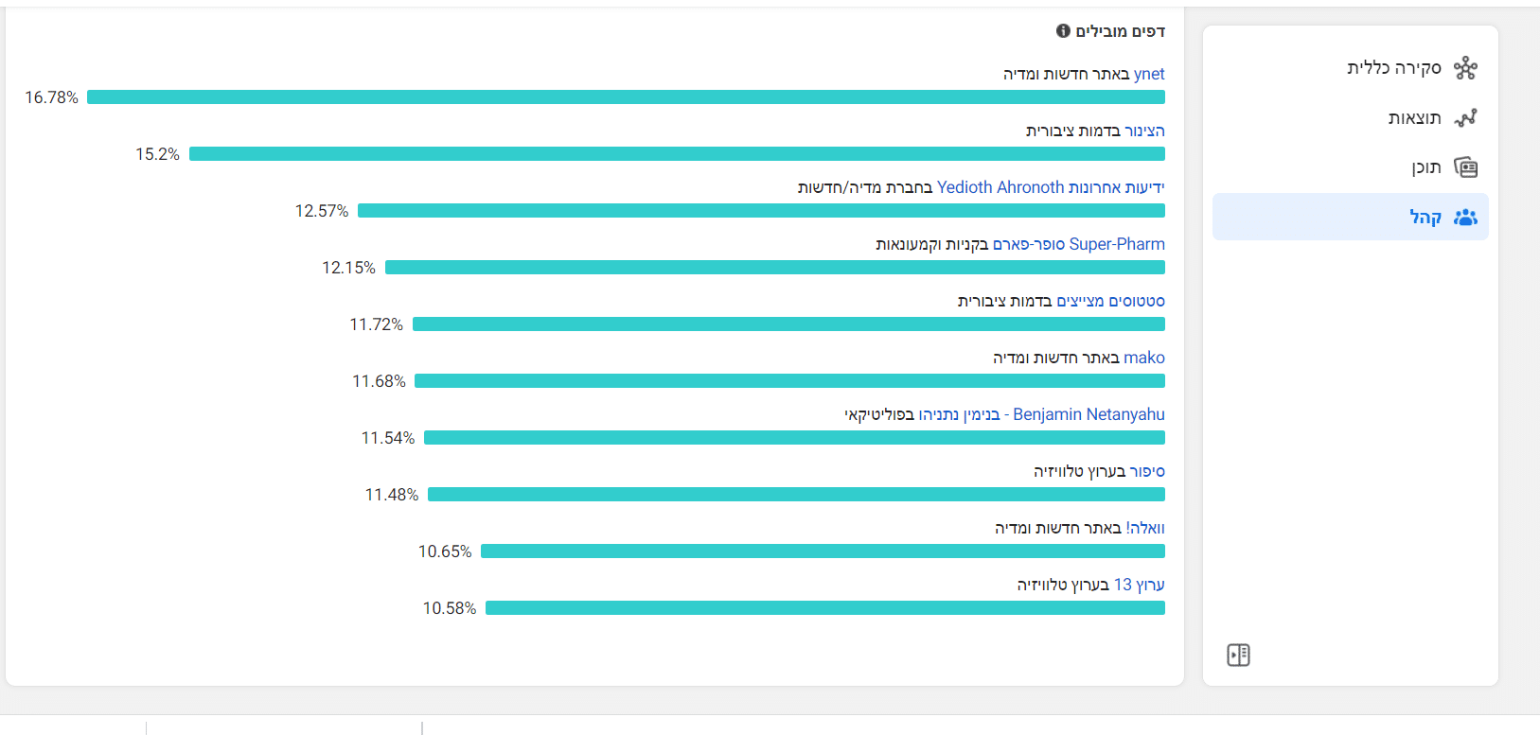Open the mako page link
Screen dimensions: 1540x735
1144,358
